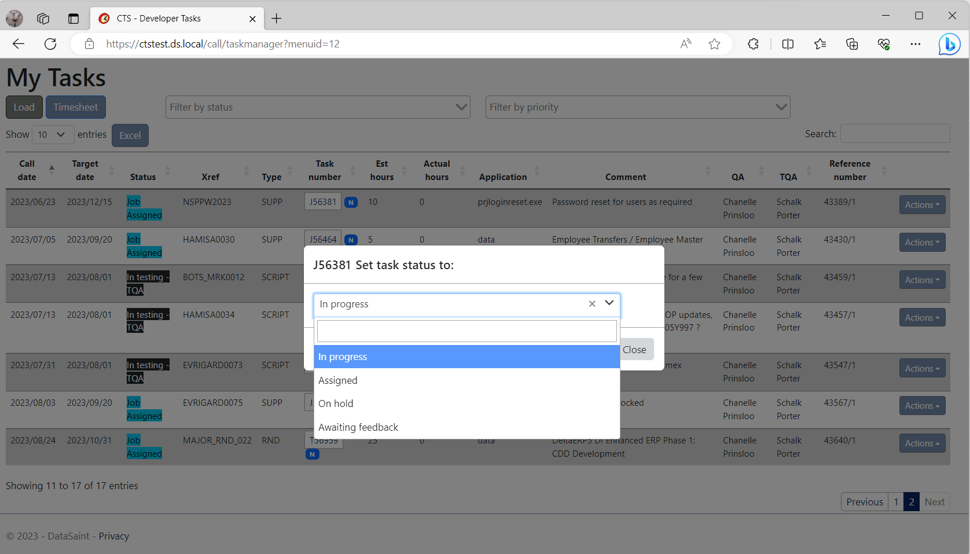Open Workspaces icon in title bar
This screenshot has width=970, height=554.
click(x=43, y=19)
